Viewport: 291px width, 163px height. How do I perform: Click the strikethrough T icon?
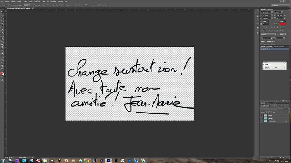[x=283, y=27]
